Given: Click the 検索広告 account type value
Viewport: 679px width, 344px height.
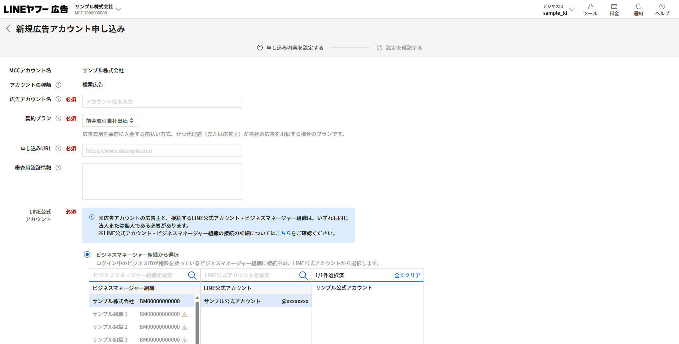Looking at the screenshot, I should click(x=93, y=84).
